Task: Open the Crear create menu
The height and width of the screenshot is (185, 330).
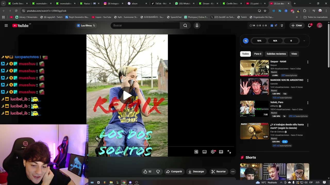Action: (x=296, y=25)
